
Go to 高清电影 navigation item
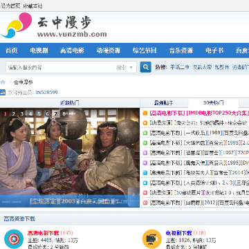(72, 50)
